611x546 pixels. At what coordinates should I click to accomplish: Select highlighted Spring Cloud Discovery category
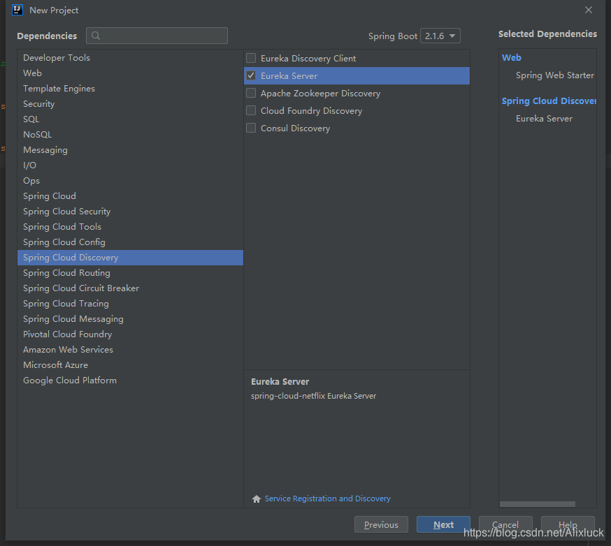(130, 258)
